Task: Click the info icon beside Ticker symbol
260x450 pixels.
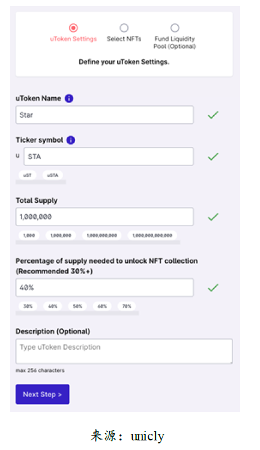Action: [71, 140]
